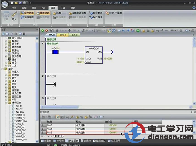The height and width of the screenshot is (146, 196).
Task: Open the 编辑 ribbon tab
Action: [x=24, y=8]
